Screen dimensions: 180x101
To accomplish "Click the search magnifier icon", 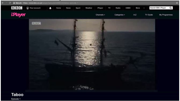I will click(x=171, y=8).
